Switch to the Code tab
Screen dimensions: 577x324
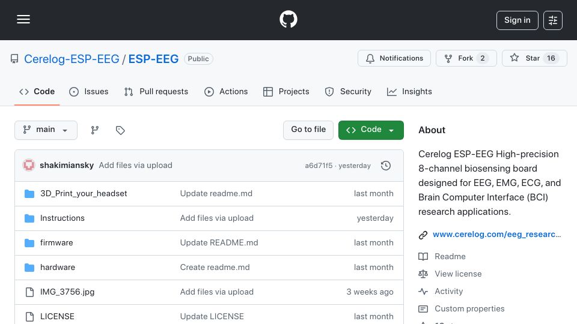[x=37, y=91]
